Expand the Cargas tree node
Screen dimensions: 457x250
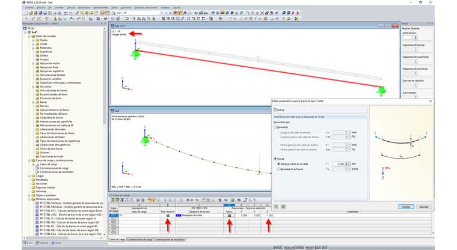click(x=29, y=176)
